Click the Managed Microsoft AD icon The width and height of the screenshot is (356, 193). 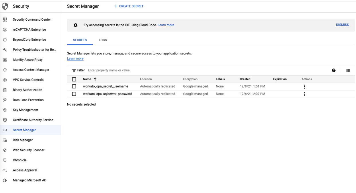click(5, 180)
